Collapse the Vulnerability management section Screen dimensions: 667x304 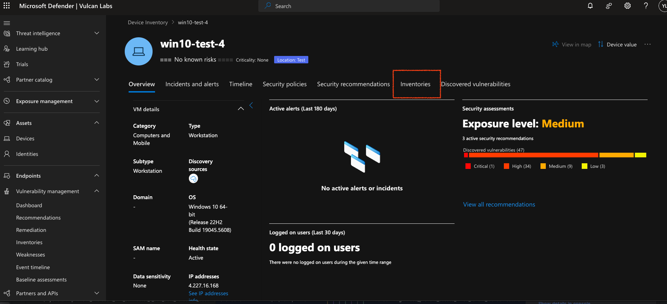97,191
